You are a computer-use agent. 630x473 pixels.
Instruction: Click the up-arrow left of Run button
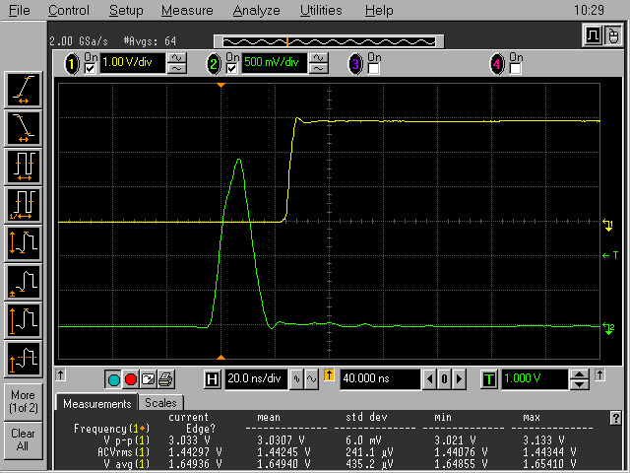click(x=60, y=374)
